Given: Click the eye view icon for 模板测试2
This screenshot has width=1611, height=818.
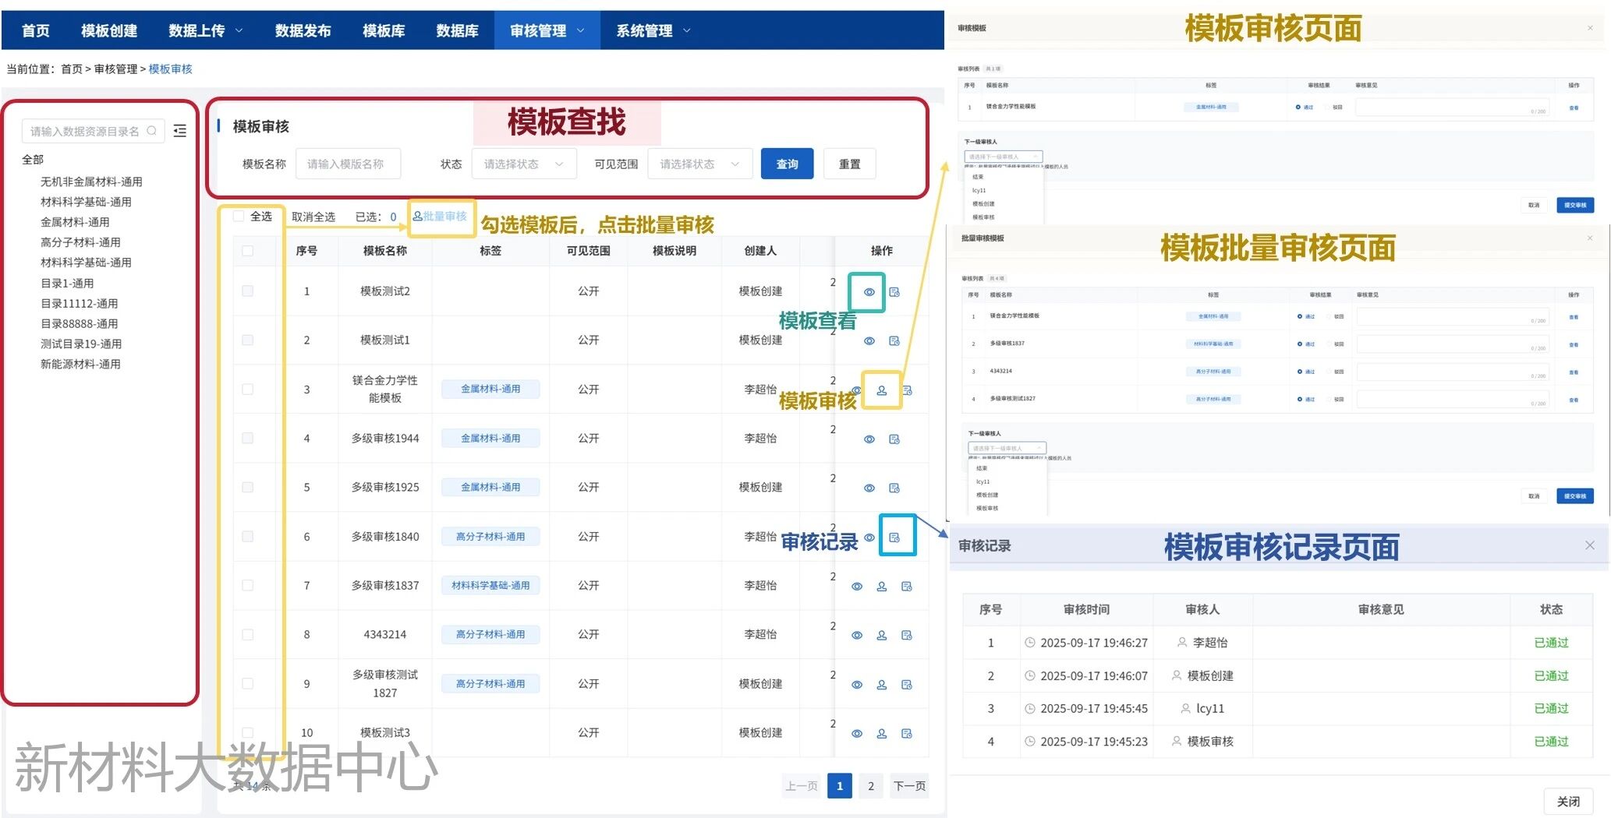Looking at the screenshot, I should tap(869, 292).
